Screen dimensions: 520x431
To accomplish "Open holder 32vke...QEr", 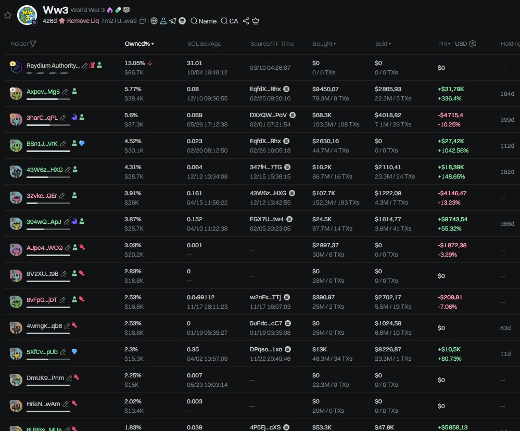I will (42, 196).
